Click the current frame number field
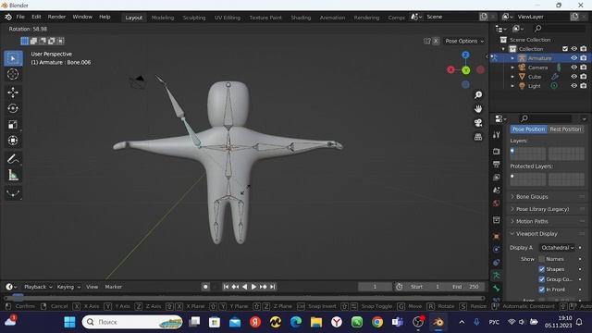The width and height of the screenshot is (592, 333). point(375,287)
